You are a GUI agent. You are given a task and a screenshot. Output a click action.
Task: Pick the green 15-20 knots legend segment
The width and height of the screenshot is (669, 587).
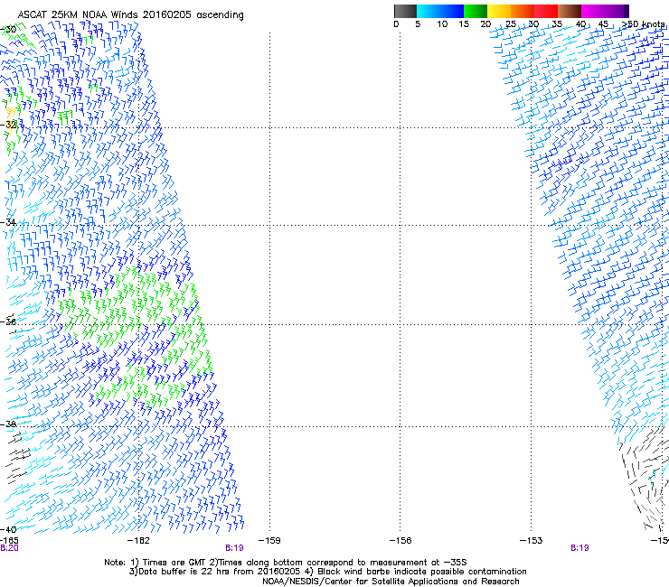point(476,11)
